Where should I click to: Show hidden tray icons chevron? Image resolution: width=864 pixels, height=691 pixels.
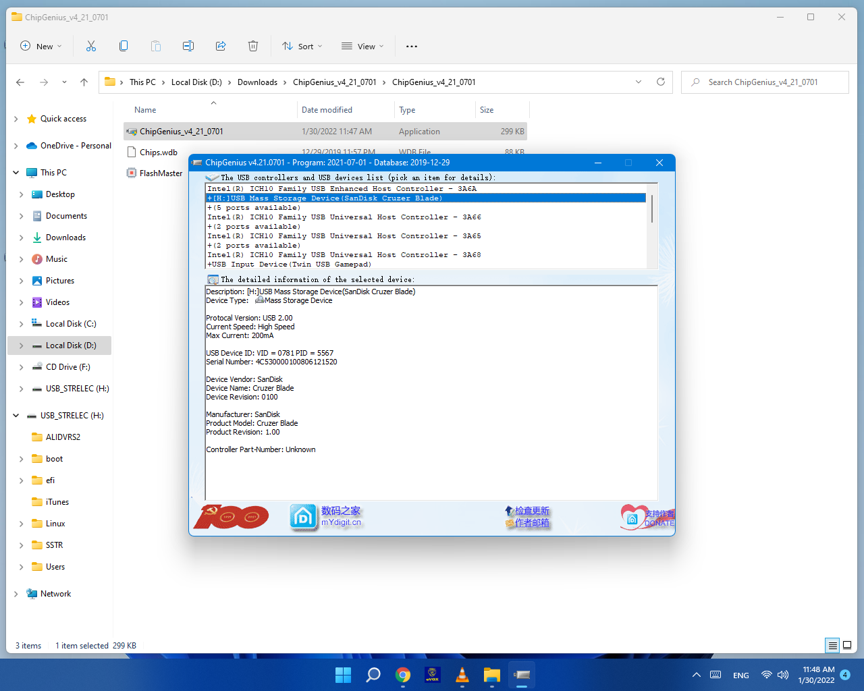pos(697,675)
